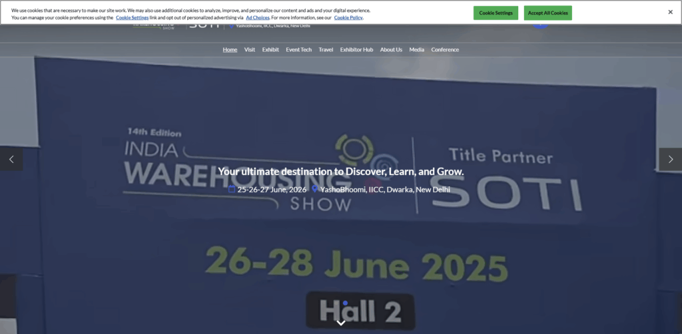
Task: Open the Ad Choices link
Action: click(258, 18)
